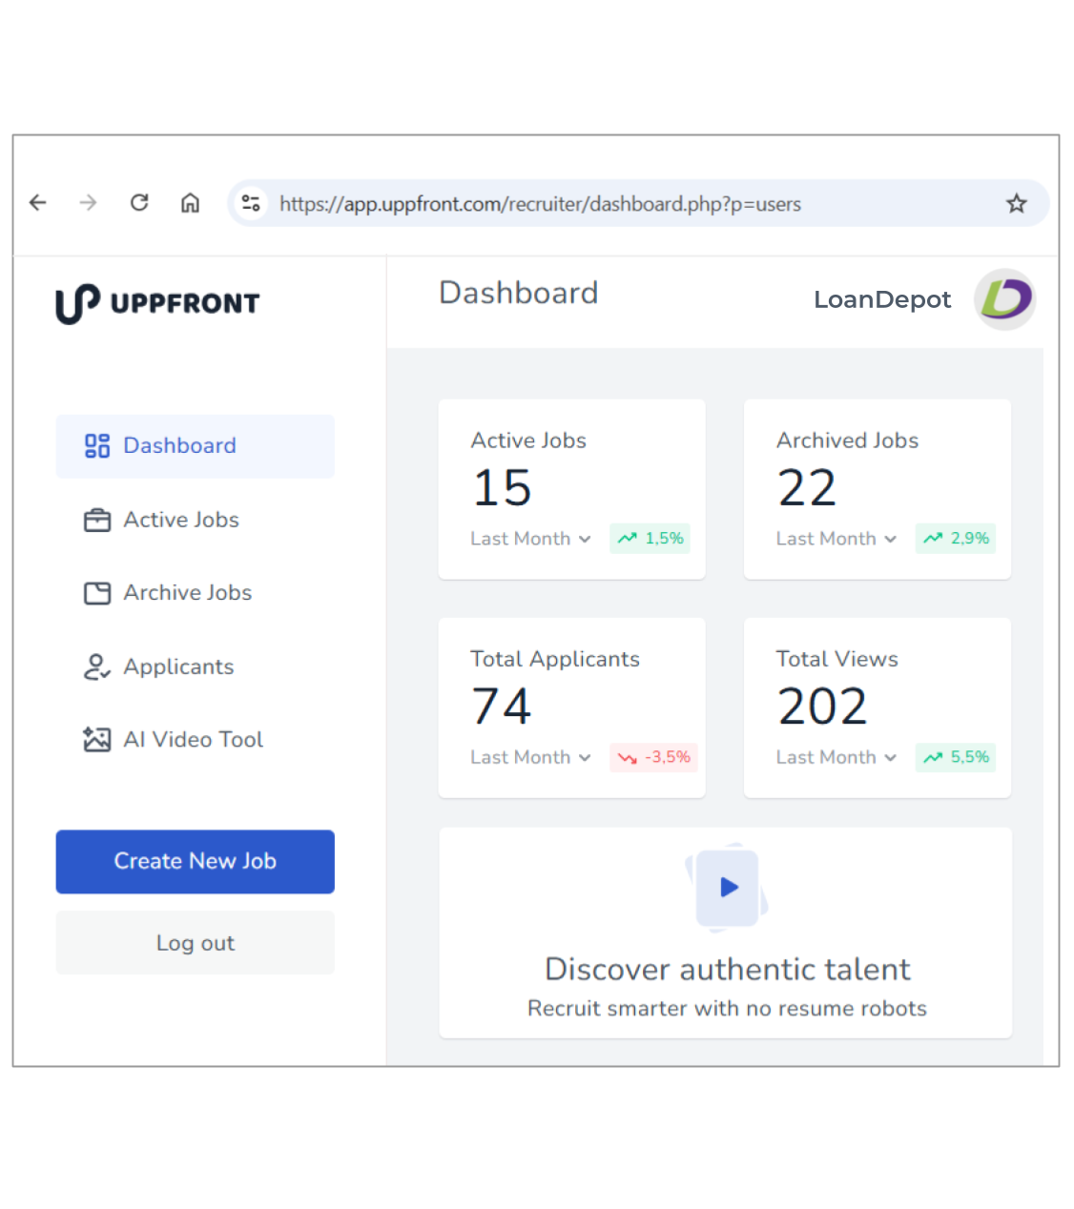Expand Last Month dropdown under Archived Jobs
The height and width of the screenshot is (1209, 1074).
(836, 539)
